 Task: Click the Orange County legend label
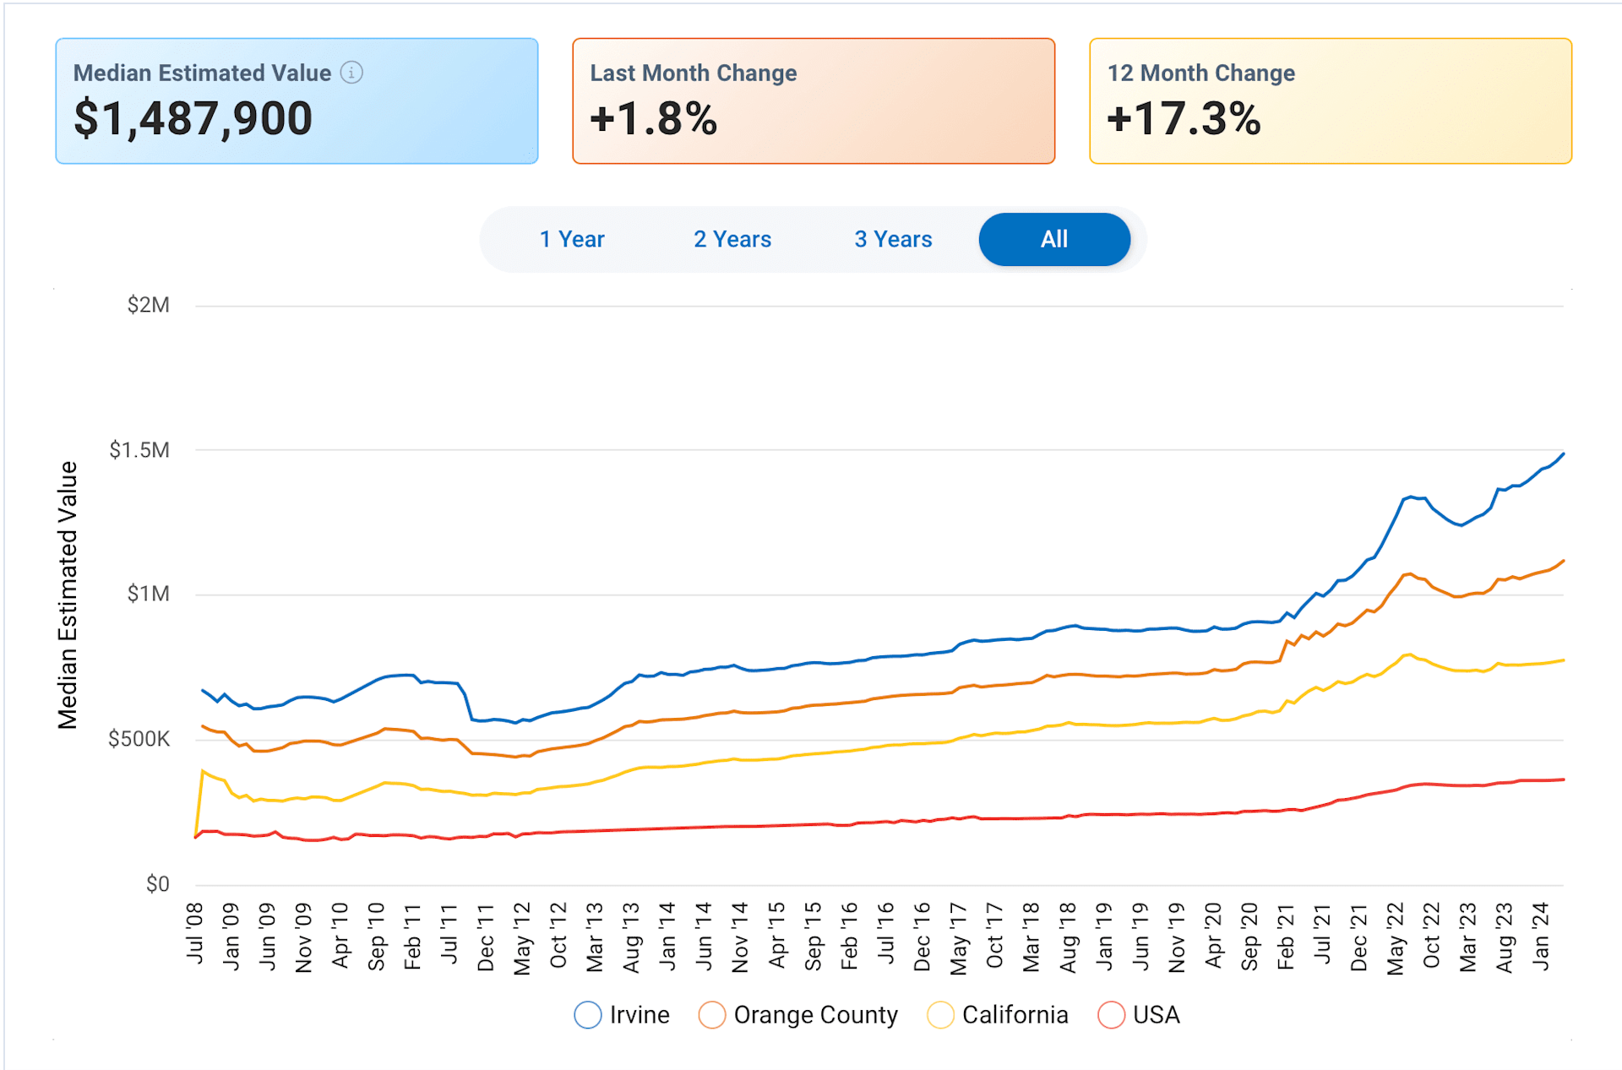click(x=815, y=1015)
